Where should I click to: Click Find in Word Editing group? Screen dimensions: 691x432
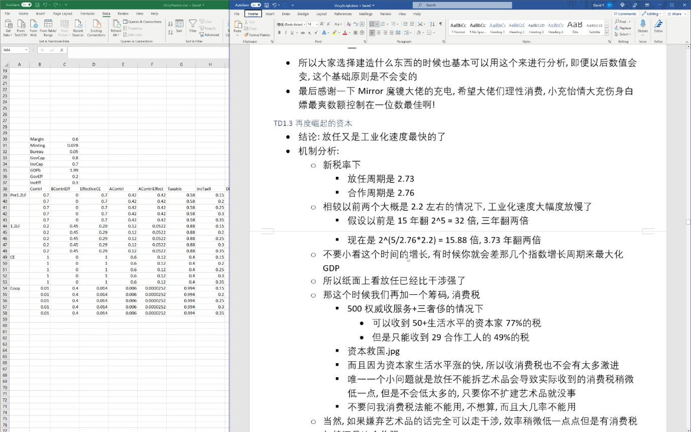pos(621,22)
